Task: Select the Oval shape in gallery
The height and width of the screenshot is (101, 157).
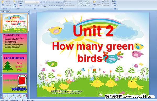Action: click(89, 1)
